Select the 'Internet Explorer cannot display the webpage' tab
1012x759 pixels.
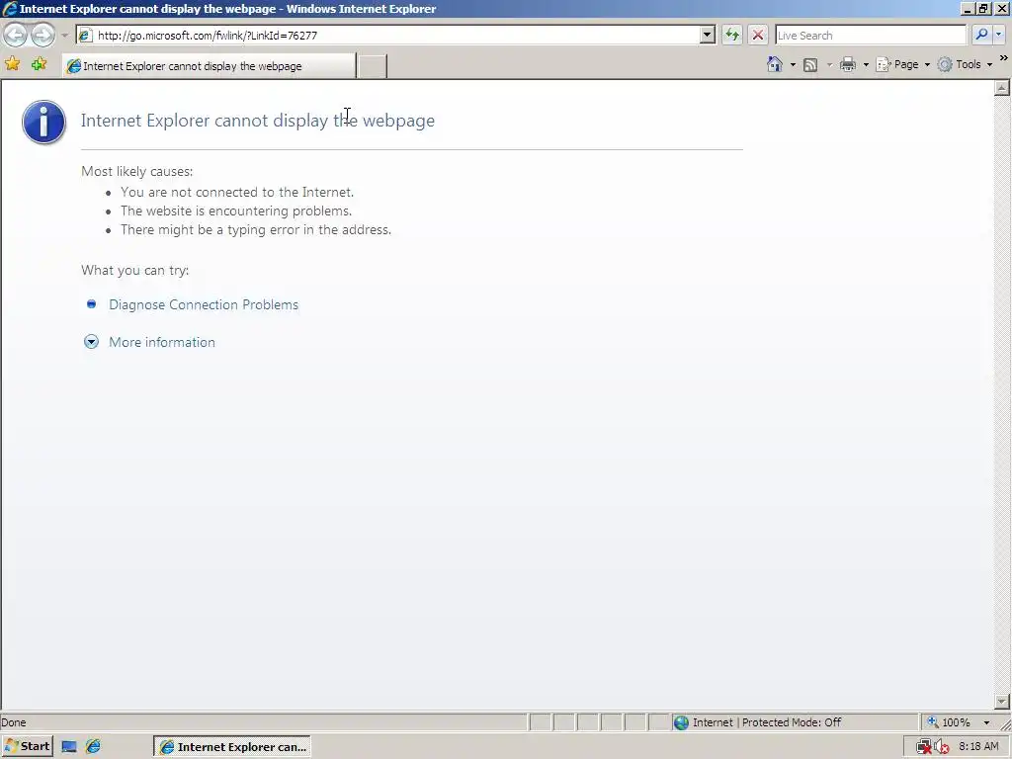[210, 66]
